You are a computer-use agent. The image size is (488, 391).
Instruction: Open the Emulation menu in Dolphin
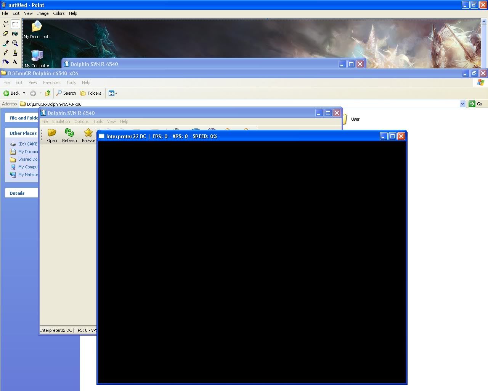(x=61, y=121)
